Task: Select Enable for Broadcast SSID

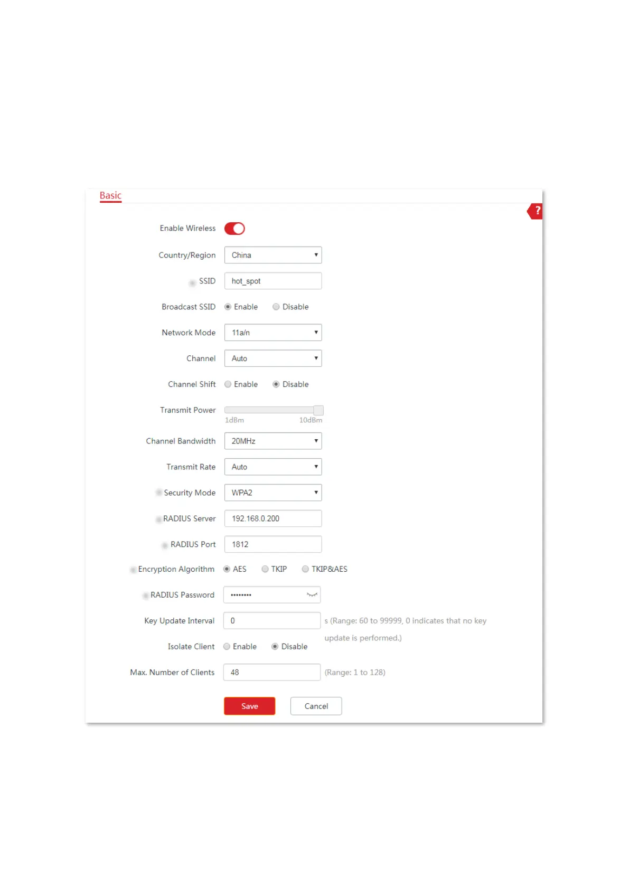Action: pos(228,307)
